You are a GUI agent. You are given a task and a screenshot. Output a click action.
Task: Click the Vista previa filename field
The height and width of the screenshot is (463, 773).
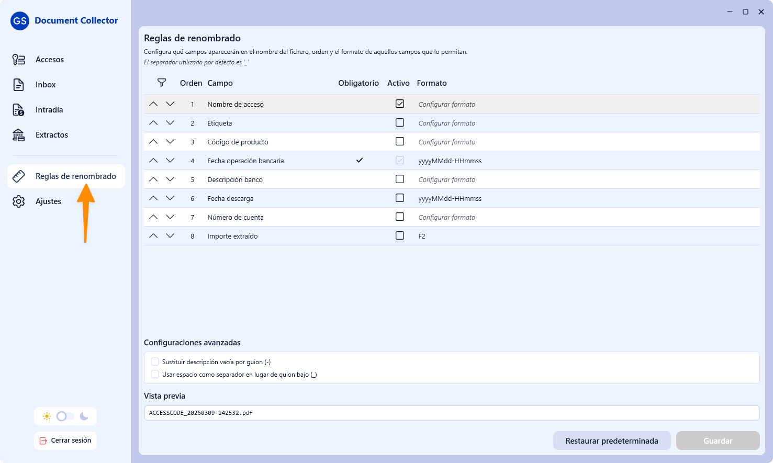(452, 413)
